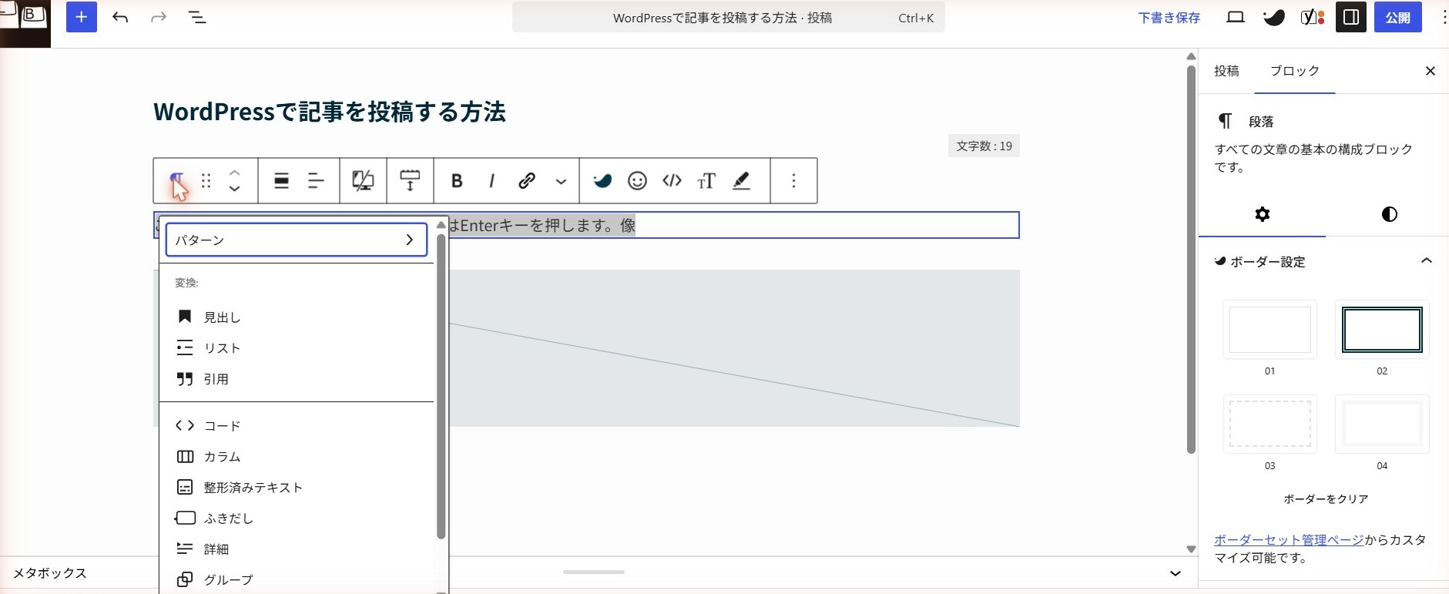Open the Yoast SEO panel icon

tap(1313, 17)
